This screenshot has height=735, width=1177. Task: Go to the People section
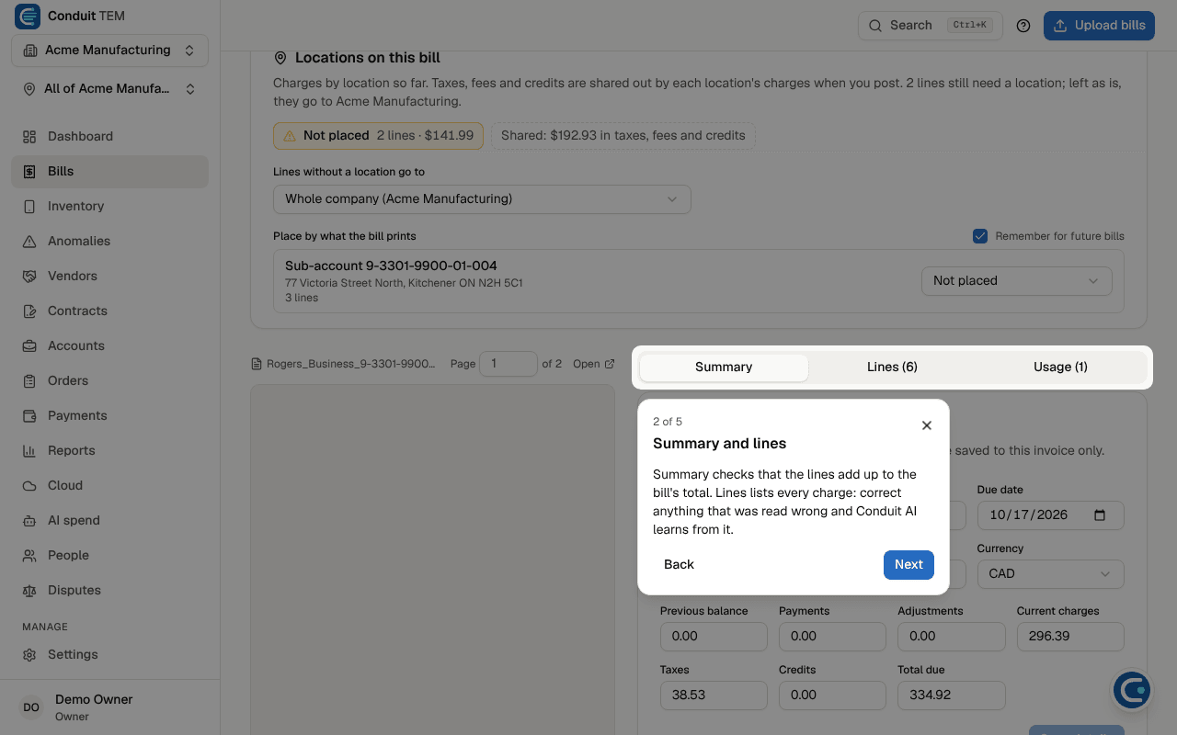point(109,555)
